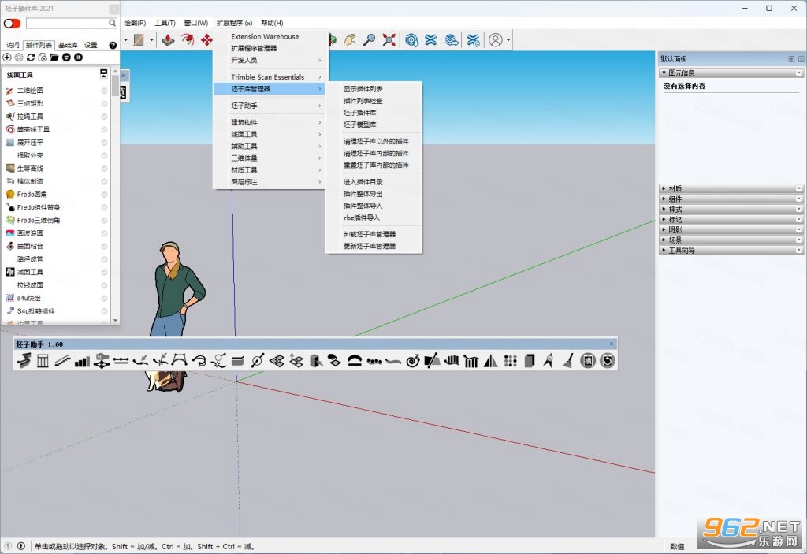This screenshot has height=554, width=807.
Task: Switch to the 基础库 tab
Action: 68,45
